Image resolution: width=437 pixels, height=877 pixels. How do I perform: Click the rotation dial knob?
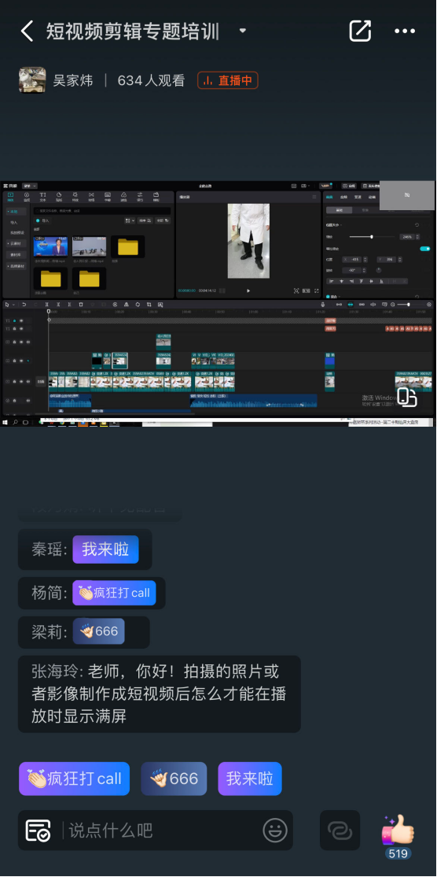(x=378, y=269)
